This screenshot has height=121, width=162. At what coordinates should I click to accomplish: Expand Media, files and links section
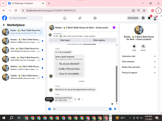click(139, 67)
